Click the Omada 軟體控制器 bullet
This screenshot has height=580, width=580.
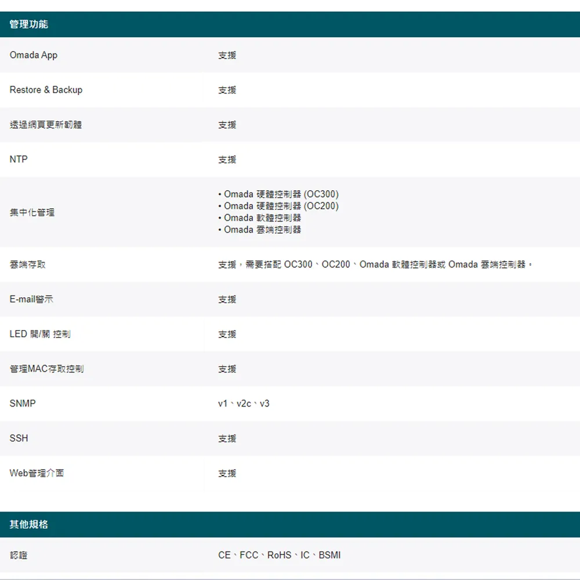click(x=260, y=218)
